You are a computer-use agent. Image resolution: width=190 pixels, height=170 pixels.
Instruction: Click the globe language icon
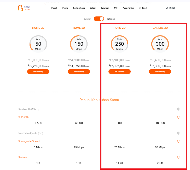click(167, 8)
